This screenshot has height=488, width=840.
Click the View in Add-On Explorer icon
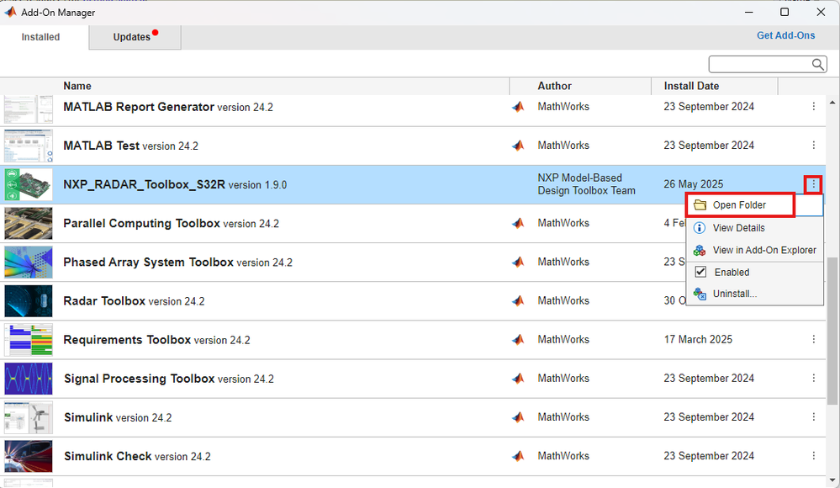tap(700, 250)
